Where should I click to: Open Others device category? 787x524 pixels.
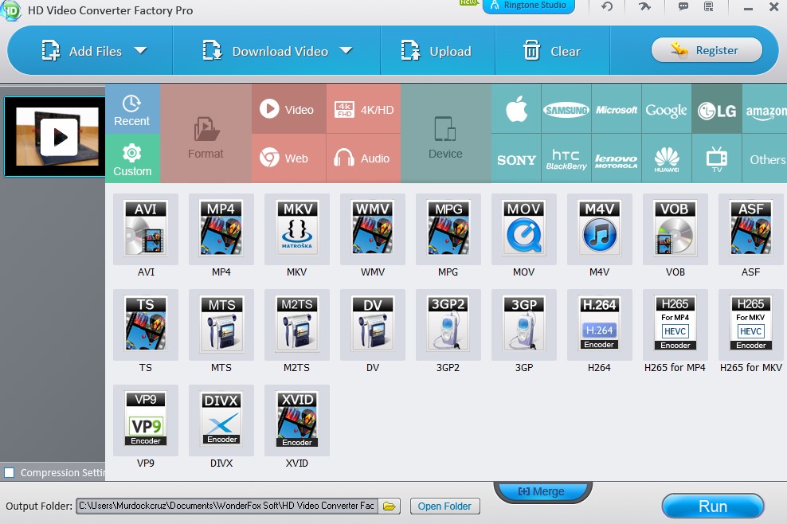[765, 158]
